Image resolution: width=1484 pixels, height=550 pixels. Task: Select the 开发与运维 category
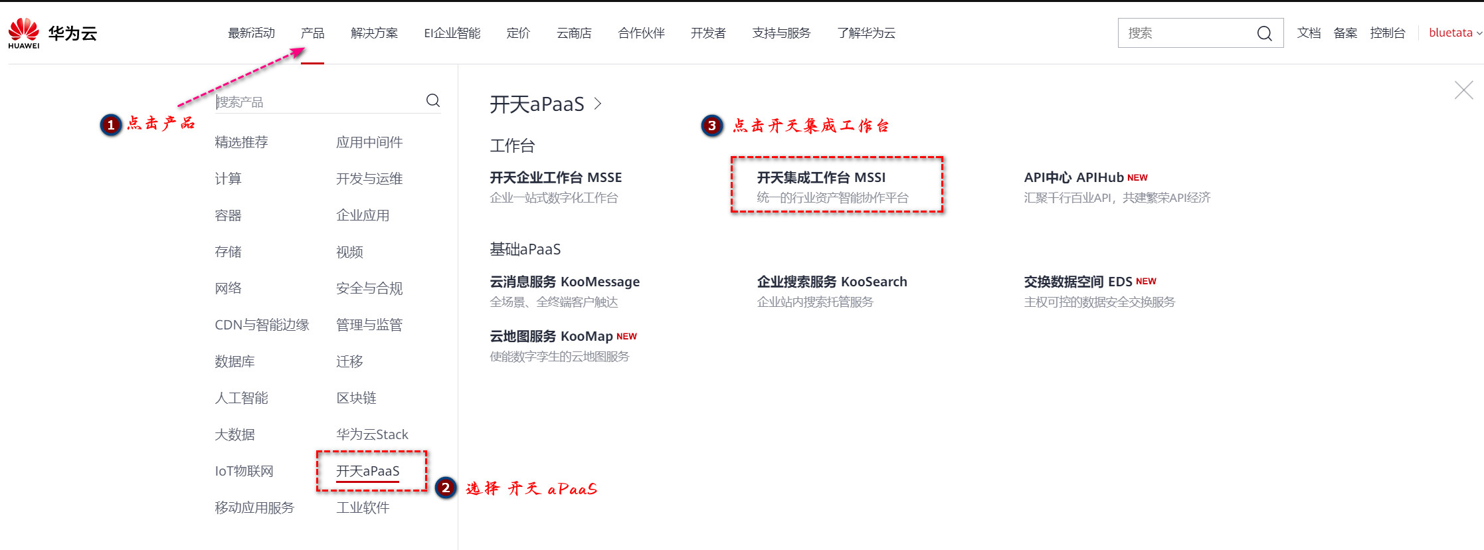point(369,179)
